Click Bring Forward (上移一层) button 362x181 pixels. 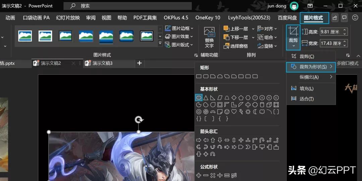pos(236,29)
